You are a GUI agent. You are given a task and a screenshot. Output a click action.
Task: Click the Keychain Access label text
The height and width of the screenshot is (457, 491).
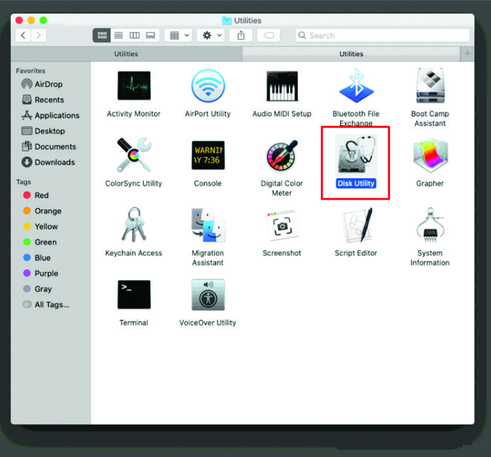click(134, 253)
